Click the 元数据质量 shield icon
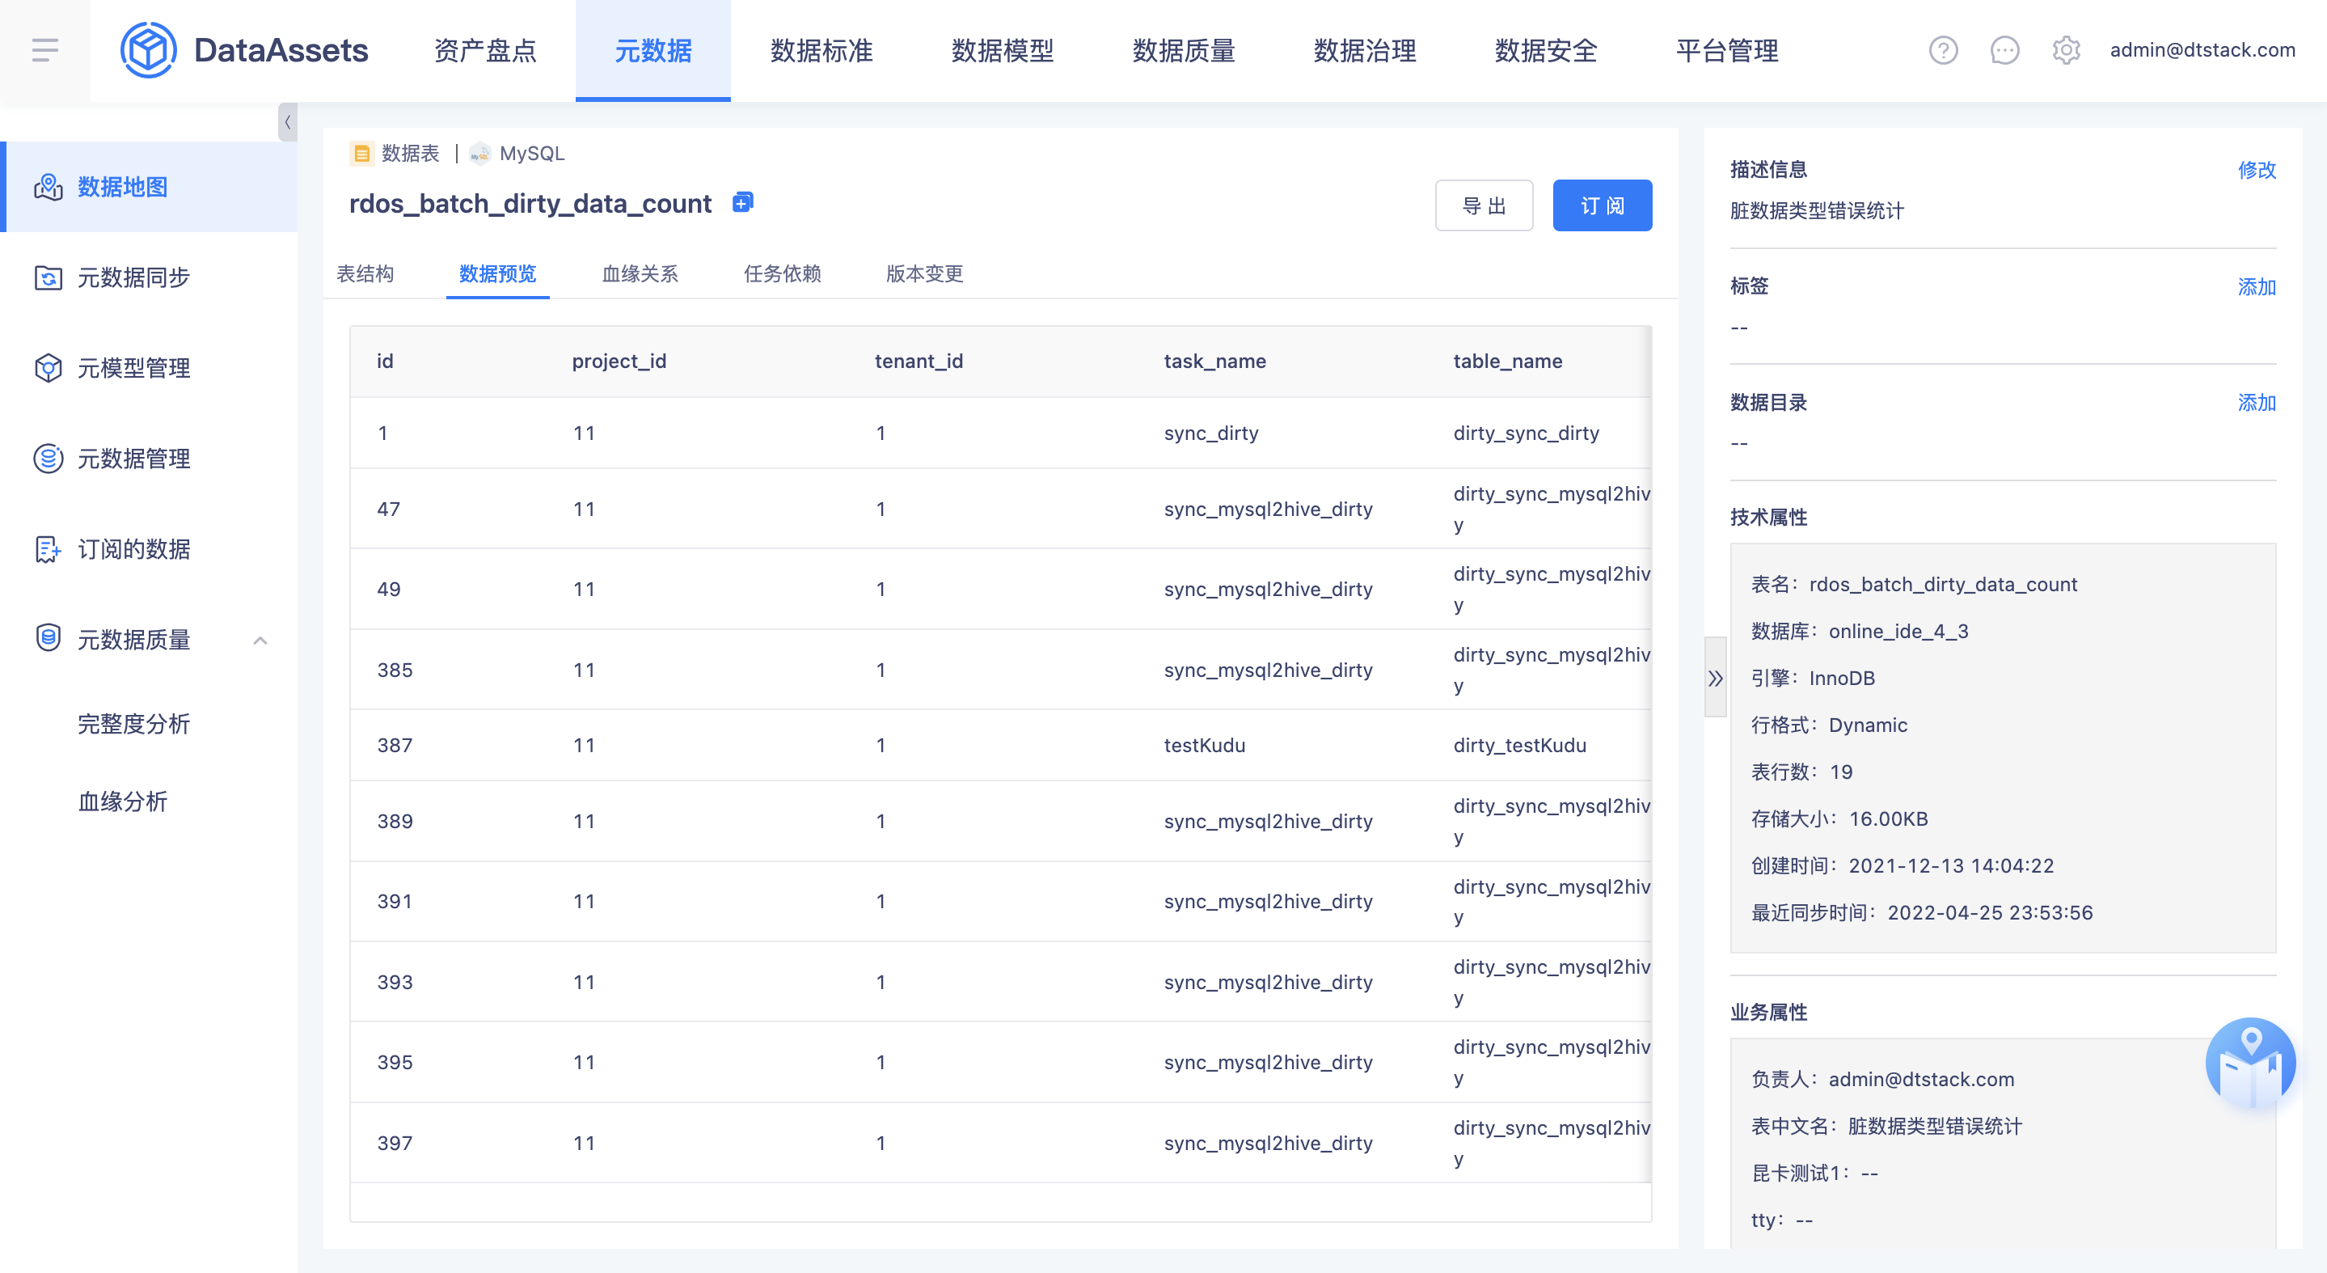The width and height of the screenshot is (2327, 1273). (48, 639)
